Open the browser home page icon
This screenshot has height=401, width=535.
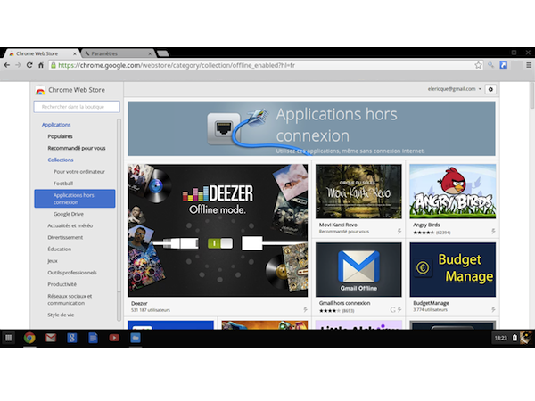pyautogui.click(x=41, y=65)
